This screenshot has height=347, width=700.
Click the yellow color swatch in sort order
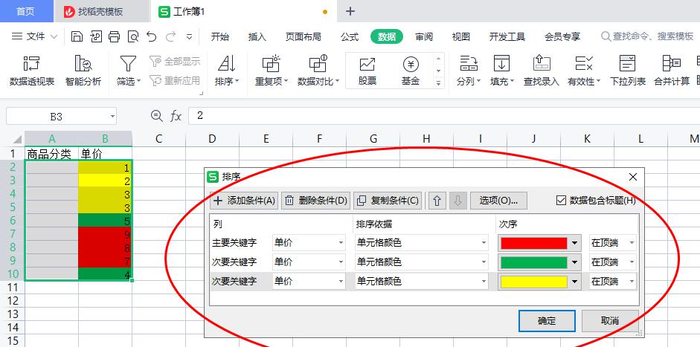coord(534,282)
